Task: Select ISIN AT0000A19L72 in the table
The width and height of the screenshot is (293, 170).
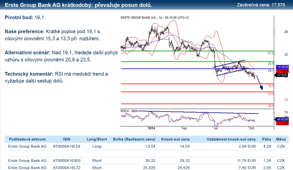Action: pyautogui.click(x=67, y=168)
